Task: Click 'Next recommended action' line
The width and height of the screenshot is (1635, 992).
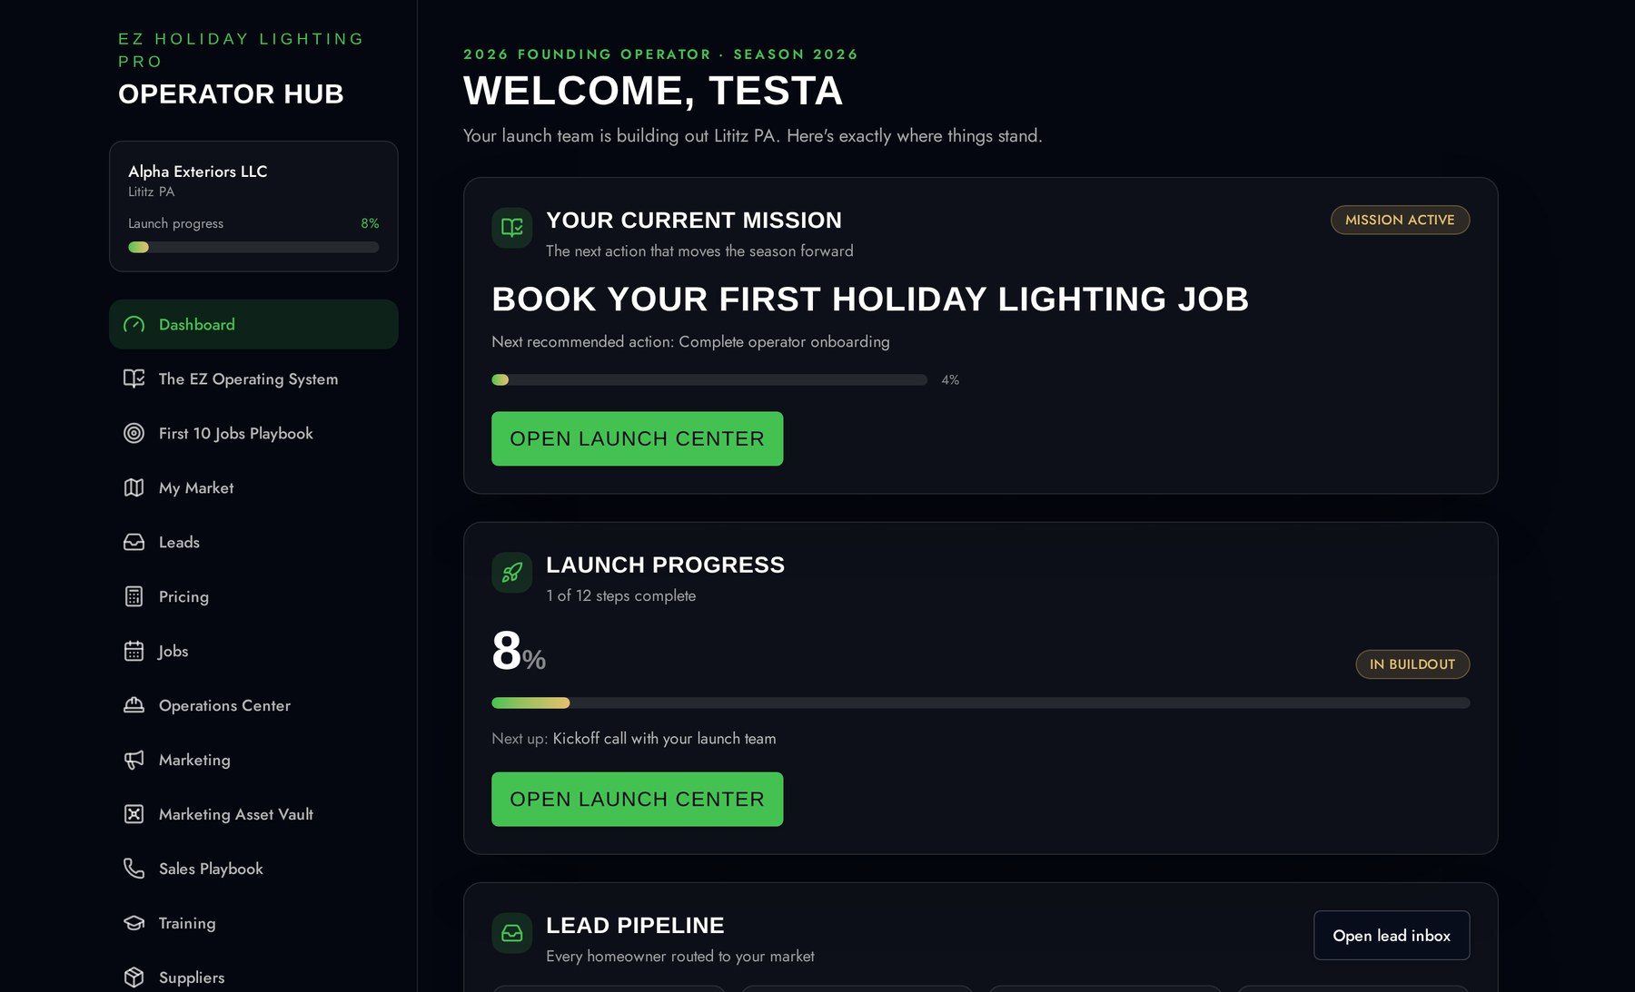Action: [690, 341]
